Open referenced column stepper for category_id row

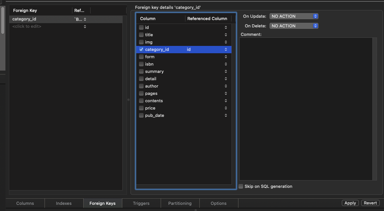(226, 49)
